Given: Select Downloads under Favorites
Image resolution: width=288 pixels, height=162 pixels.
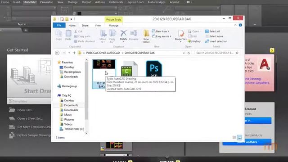Looking at the screenshot, I should point(69,77).
